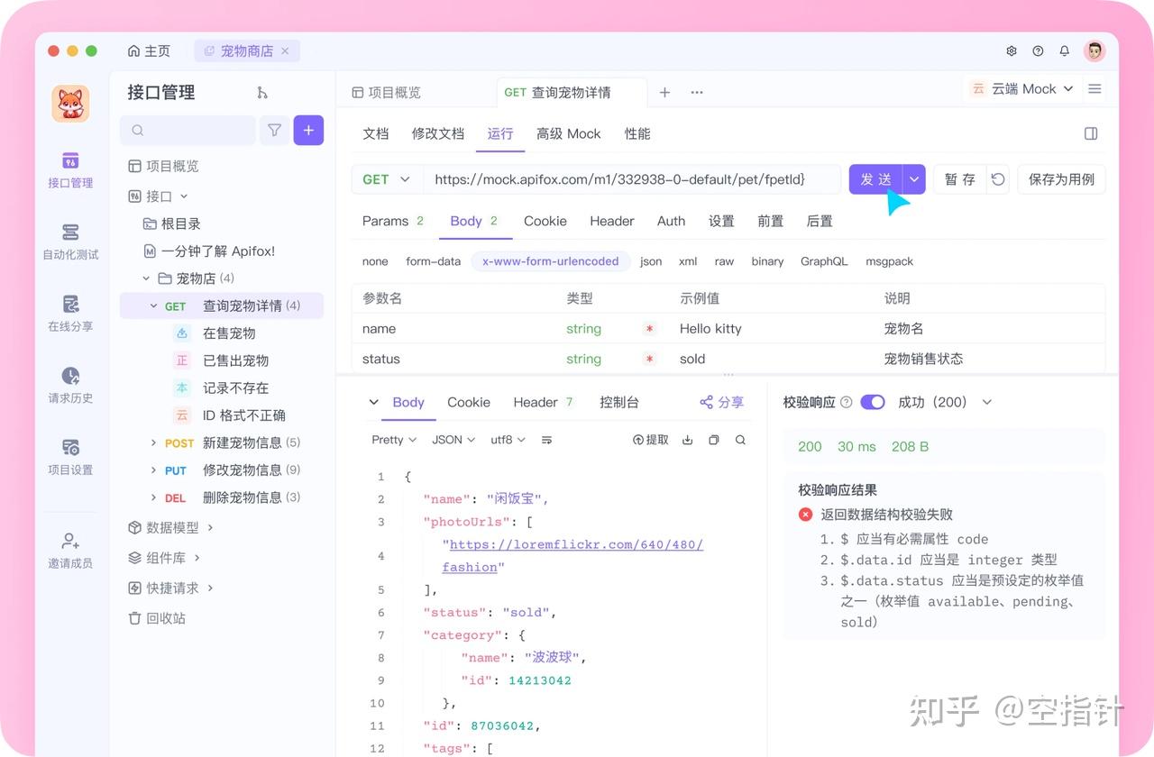
Task: Open the 云端Mock environment dropdown
Action: coord(1023,88)
